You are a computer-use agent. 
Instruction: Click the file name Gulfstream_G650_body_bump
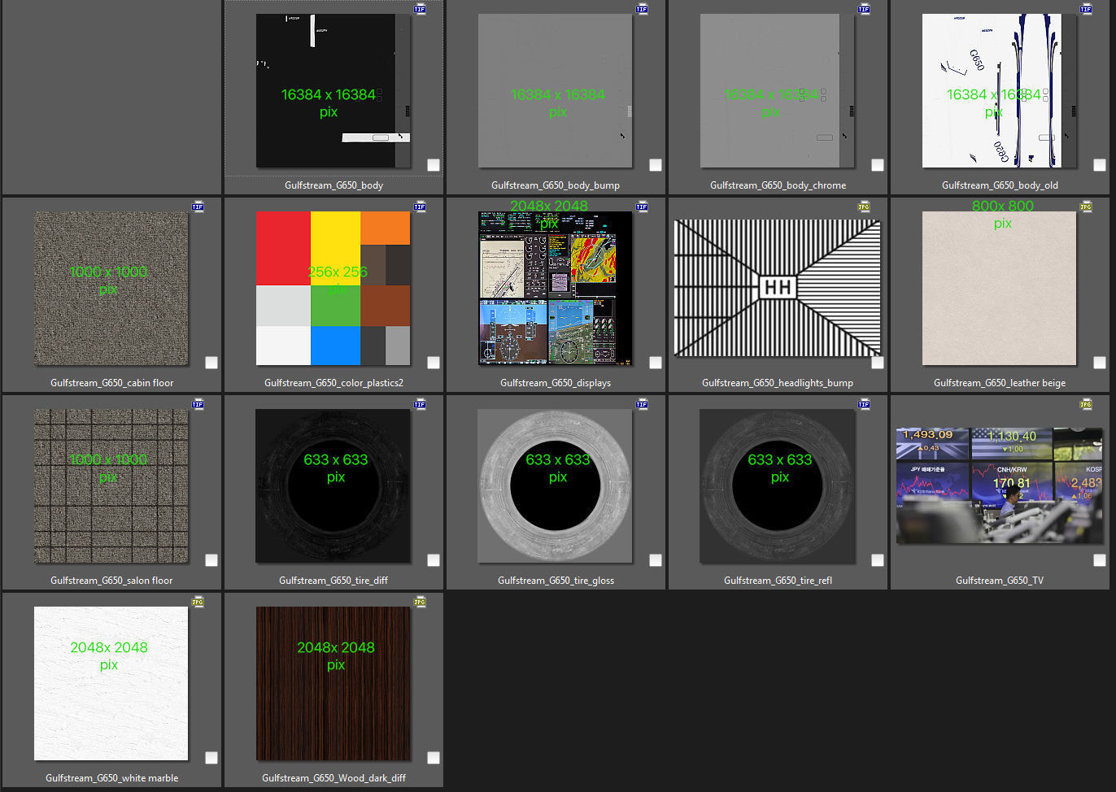(556, 185)
